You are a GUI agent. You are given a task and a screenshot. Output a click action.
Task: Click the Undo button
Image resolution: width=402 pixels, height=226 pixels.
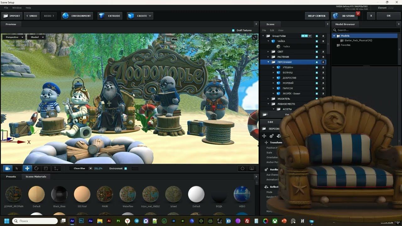tap(31, 16)
